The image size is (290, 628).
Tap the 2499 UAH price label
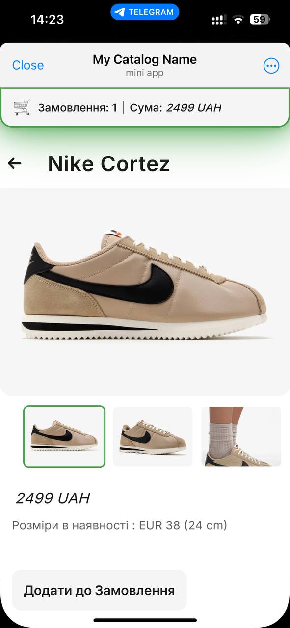(x=53, y=498)
